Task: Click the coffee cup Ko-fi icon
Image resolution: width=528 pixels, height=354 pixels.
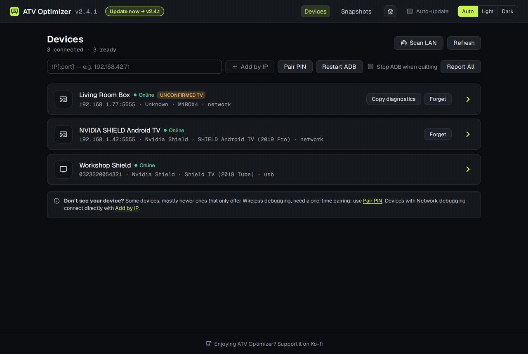Action: pyautogui.click(x=209, y=344)
